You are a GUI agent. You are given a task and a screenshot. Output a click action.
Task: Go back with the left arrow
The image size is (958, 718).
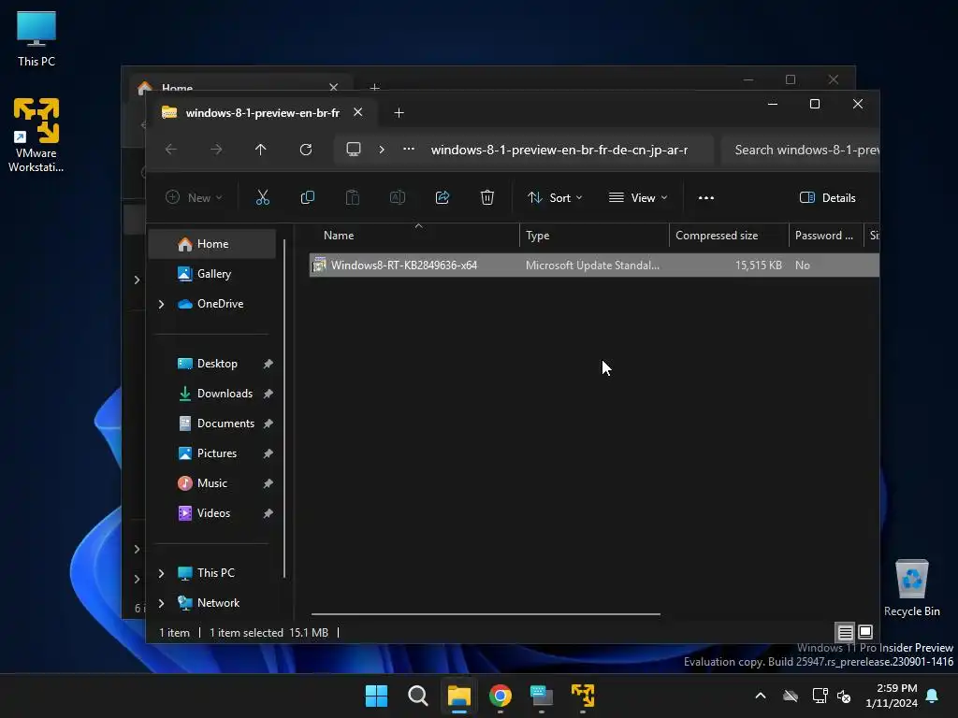171,150
